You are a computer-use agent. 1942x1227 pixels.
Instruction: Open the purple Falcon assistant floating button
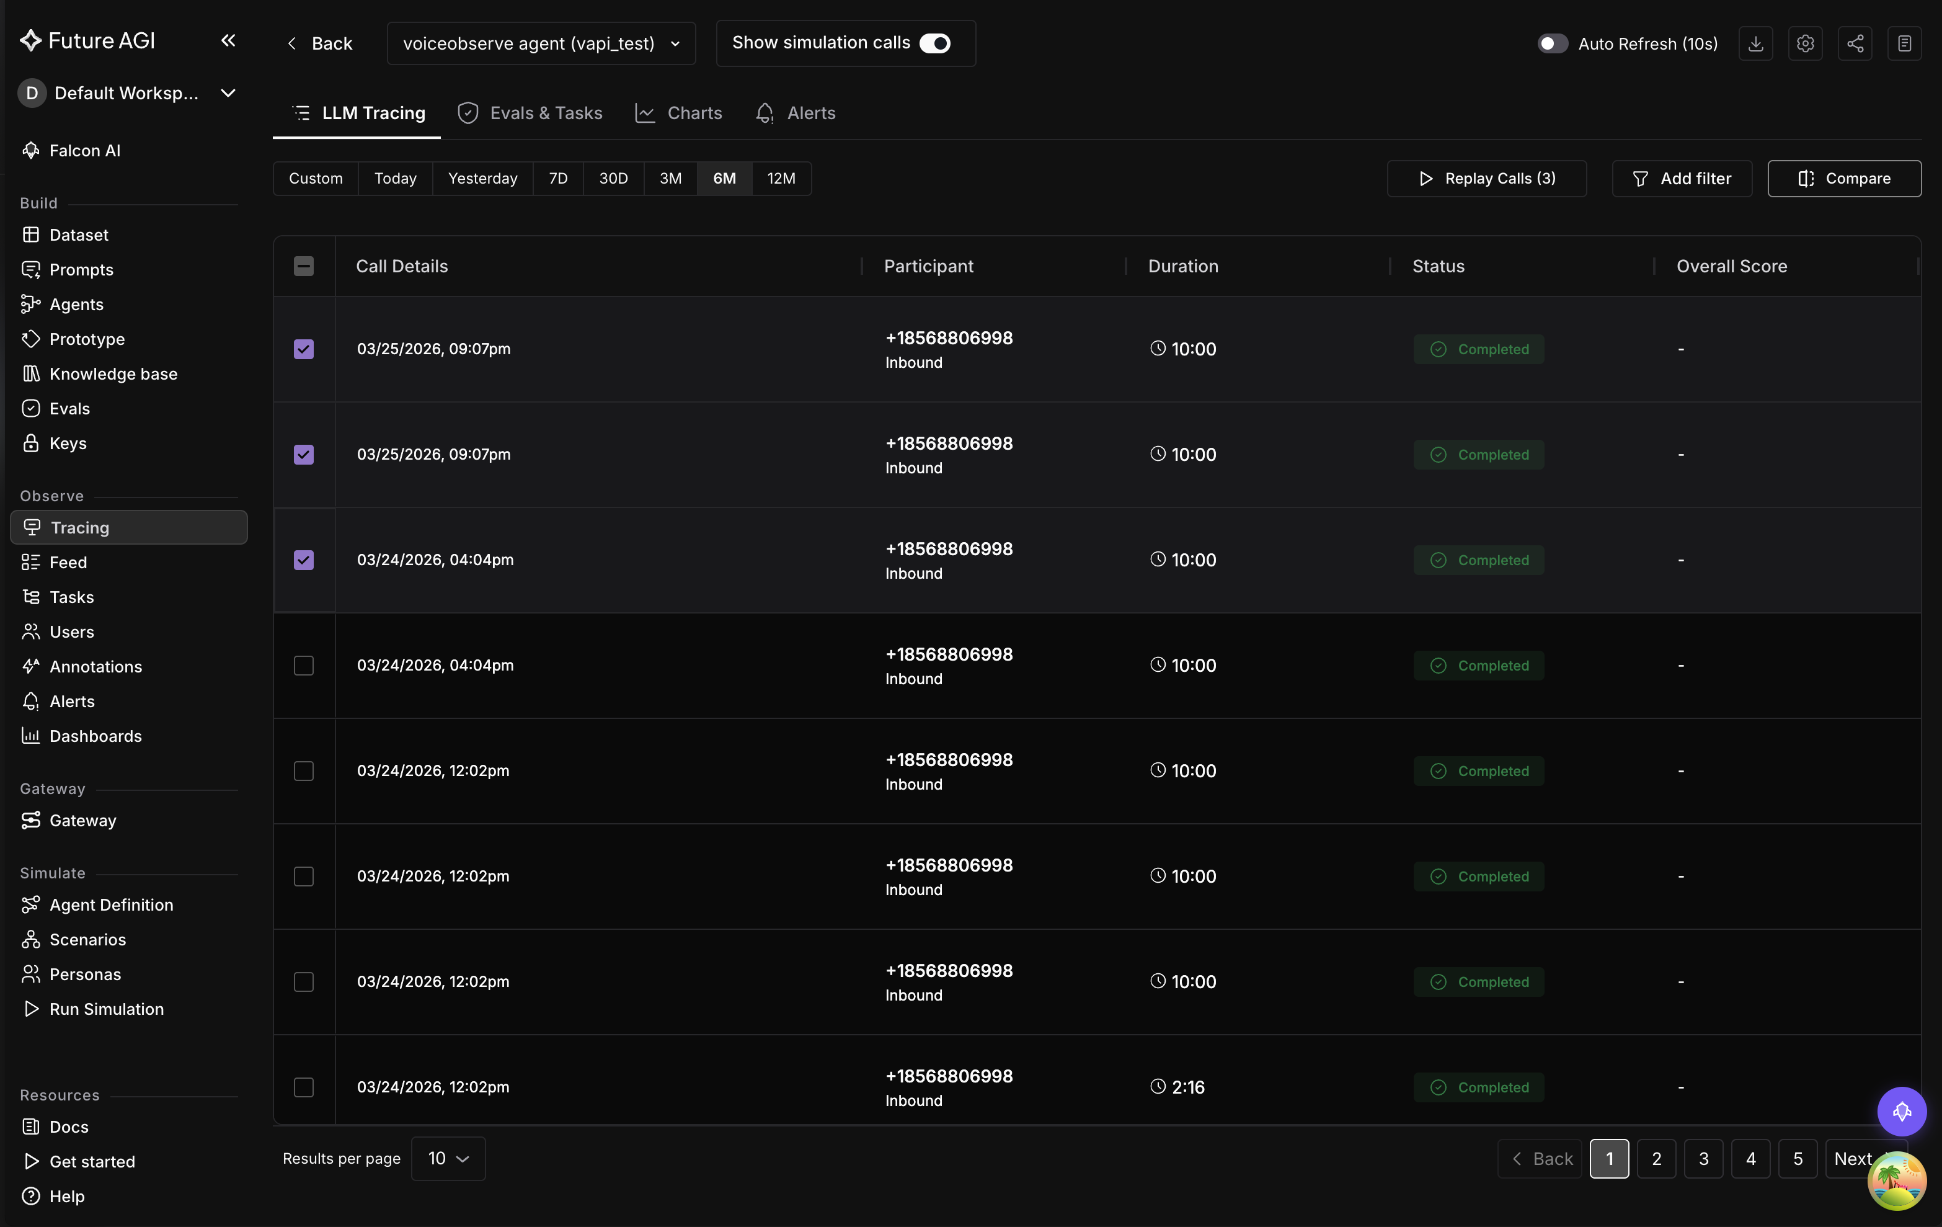[x=1902, y=1111]
